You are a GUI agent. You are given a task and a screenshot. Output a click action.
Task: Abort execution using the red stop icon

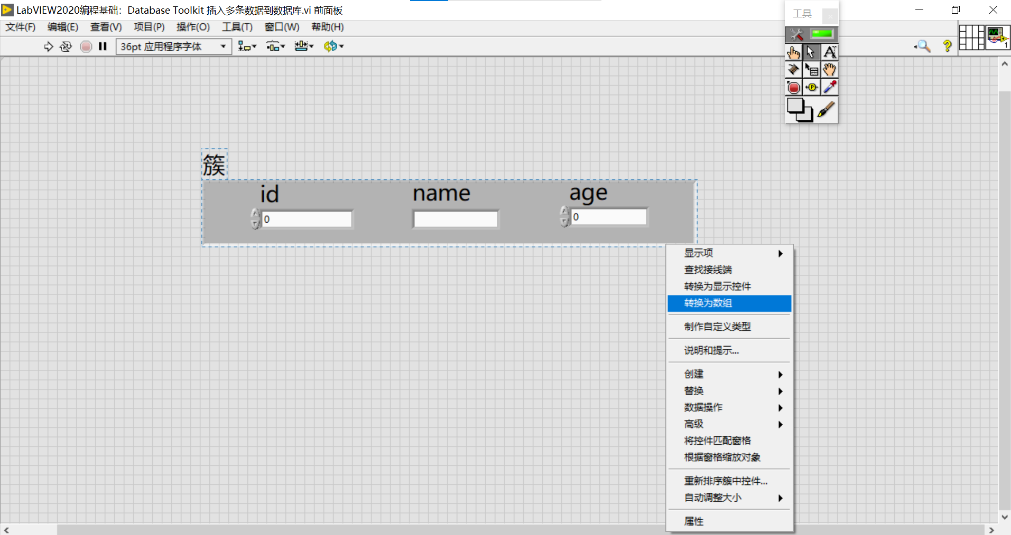click(86, 46)
